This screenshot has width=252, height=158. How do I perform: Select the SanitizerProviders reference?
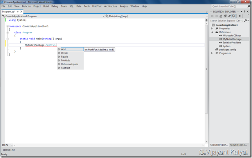232,43
